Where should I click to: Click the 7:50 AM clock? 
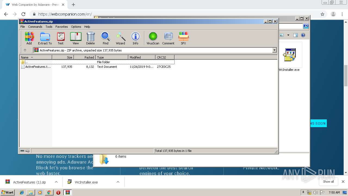pos(334,192)
